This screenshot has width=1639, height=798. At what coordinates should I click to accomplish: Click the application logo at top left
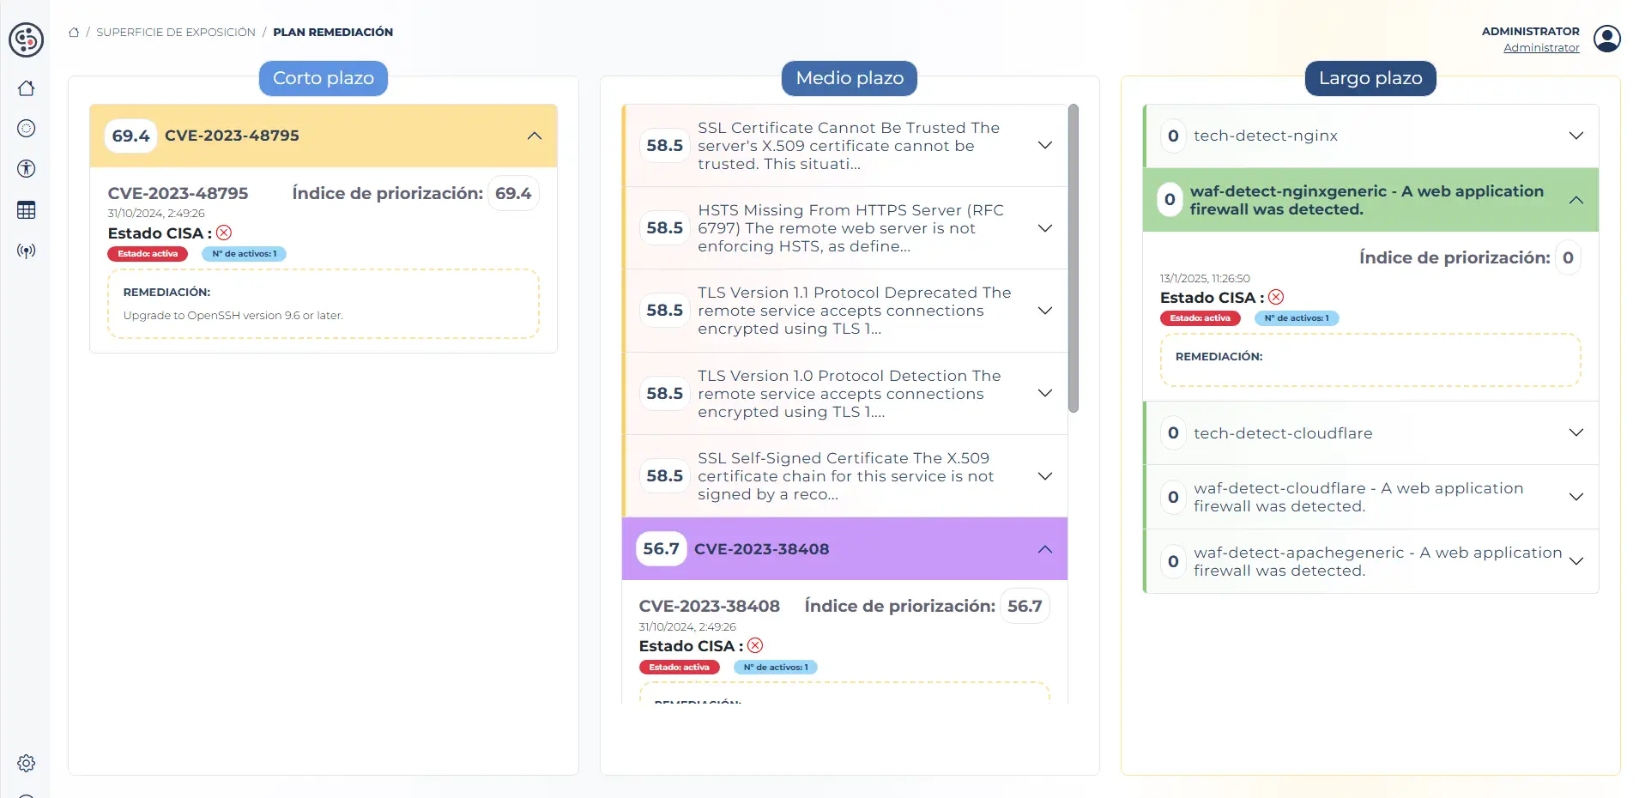point(27,39)
